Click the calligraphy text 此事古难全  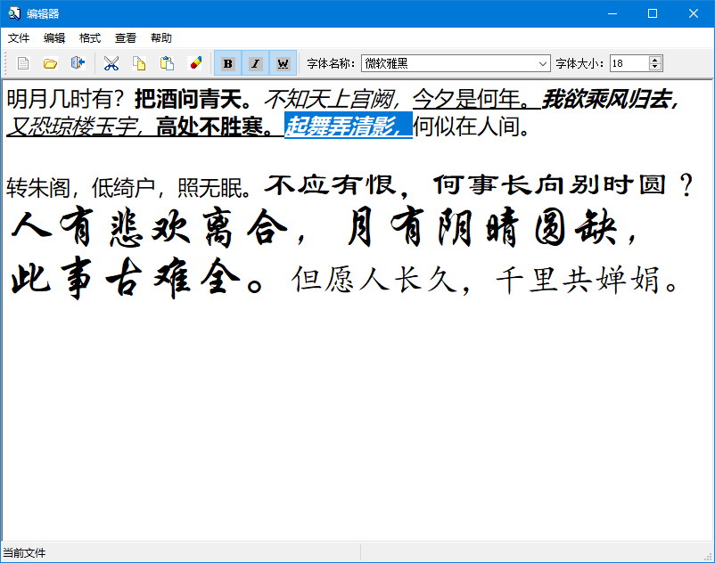click(136, 278)
